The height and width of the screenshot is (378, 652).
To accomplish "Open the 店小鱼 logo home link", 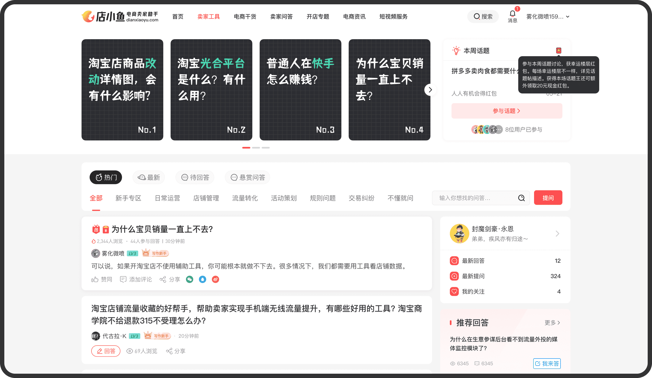I will [x=120, y=16].
